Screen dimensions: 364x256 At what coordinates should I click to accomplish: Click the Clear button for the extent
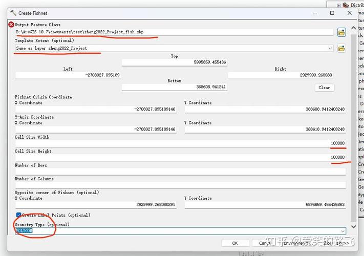(324, 88)
